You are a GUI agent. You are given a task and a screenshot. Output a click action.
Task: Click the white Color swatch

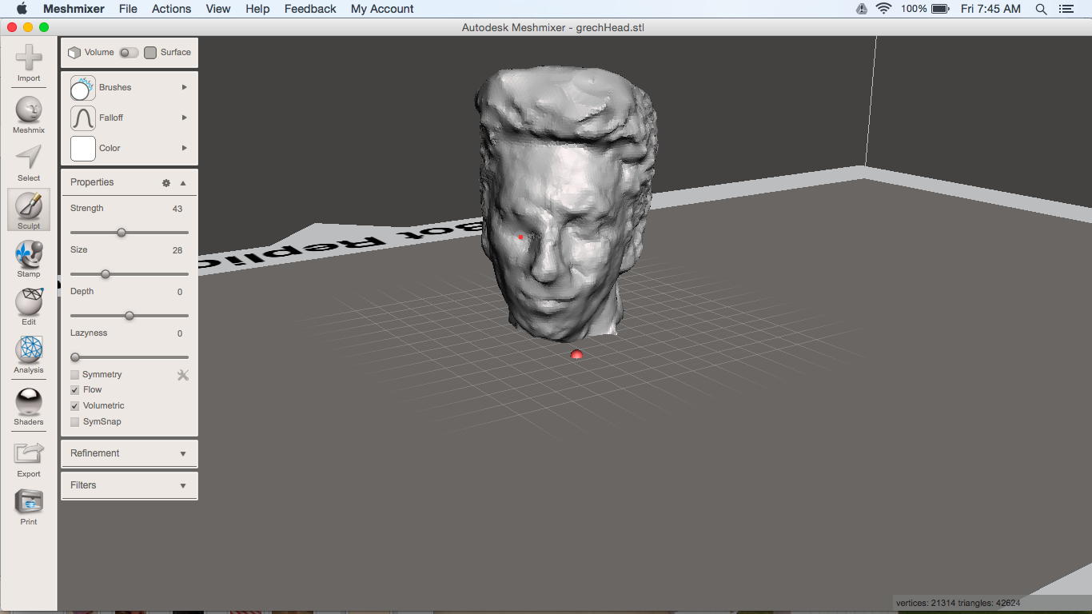pyautogui.click(x=83, y=149)
